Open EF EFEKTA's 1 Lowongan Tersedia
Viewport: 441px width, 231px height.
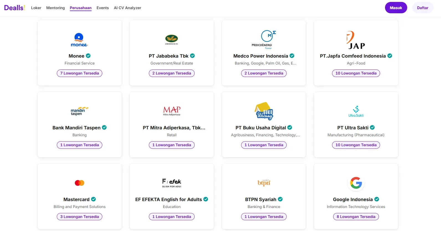click(x=172, y=217)
